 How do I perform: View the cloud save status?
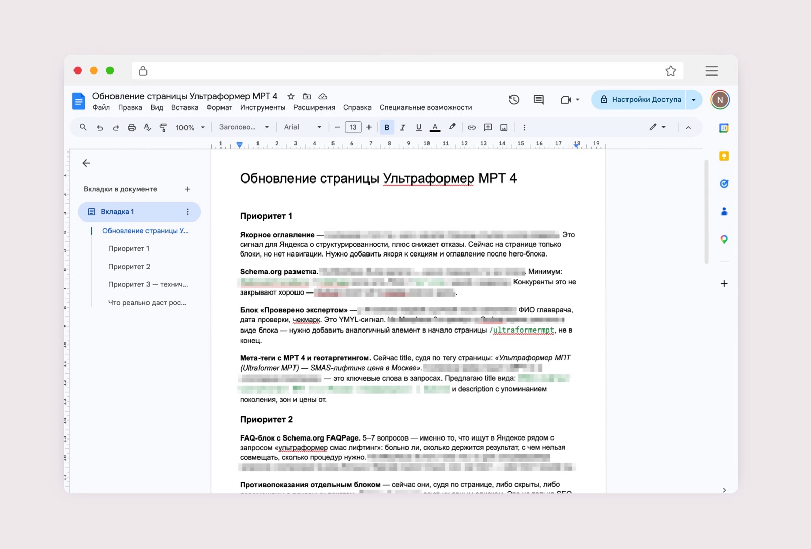pyautogui.click(x=323, y=96)
